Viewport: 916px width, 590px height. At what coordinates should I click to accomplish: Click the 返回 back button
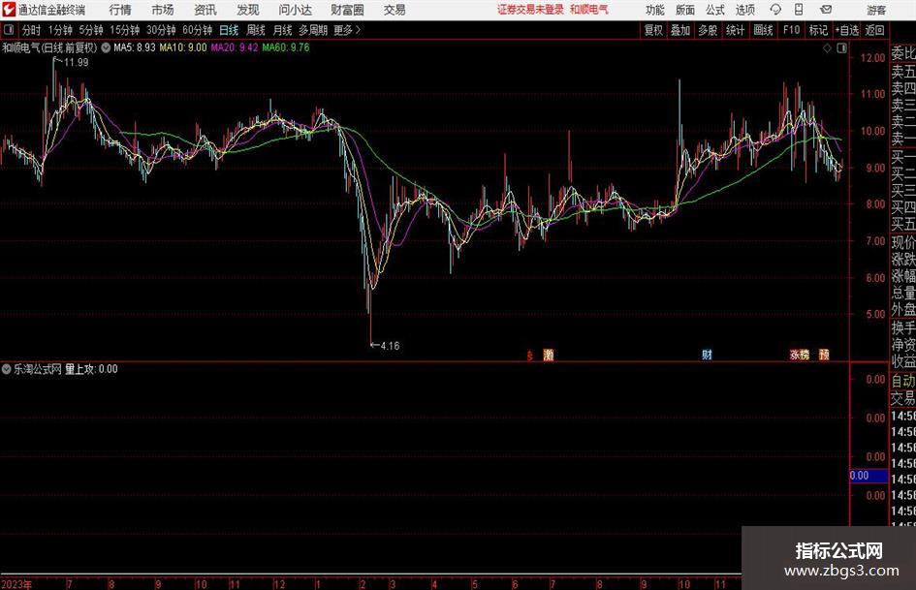[x=875, y=30]
